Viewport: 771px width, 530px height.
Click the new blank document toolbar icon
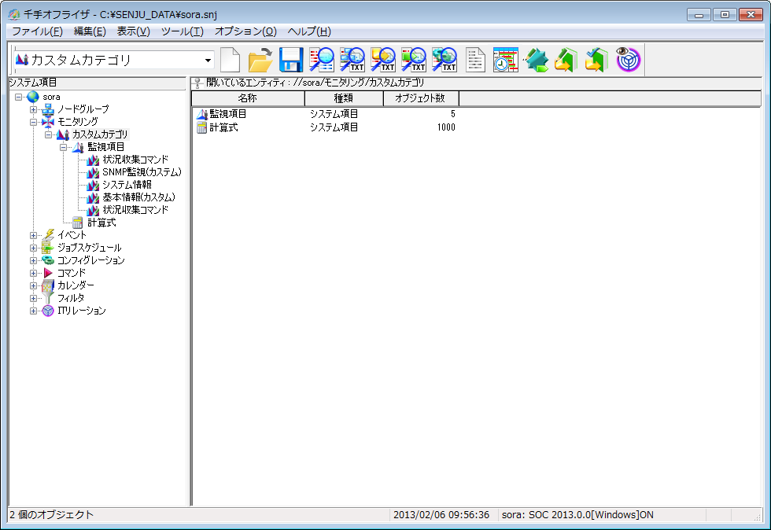tap(230, 60)
